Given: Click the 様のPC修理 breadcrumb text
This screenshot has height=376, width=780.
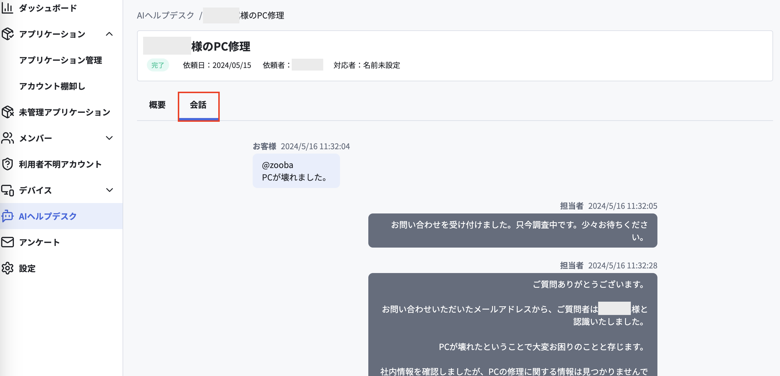Looking at the screenshot, I should tap(262, 15).
